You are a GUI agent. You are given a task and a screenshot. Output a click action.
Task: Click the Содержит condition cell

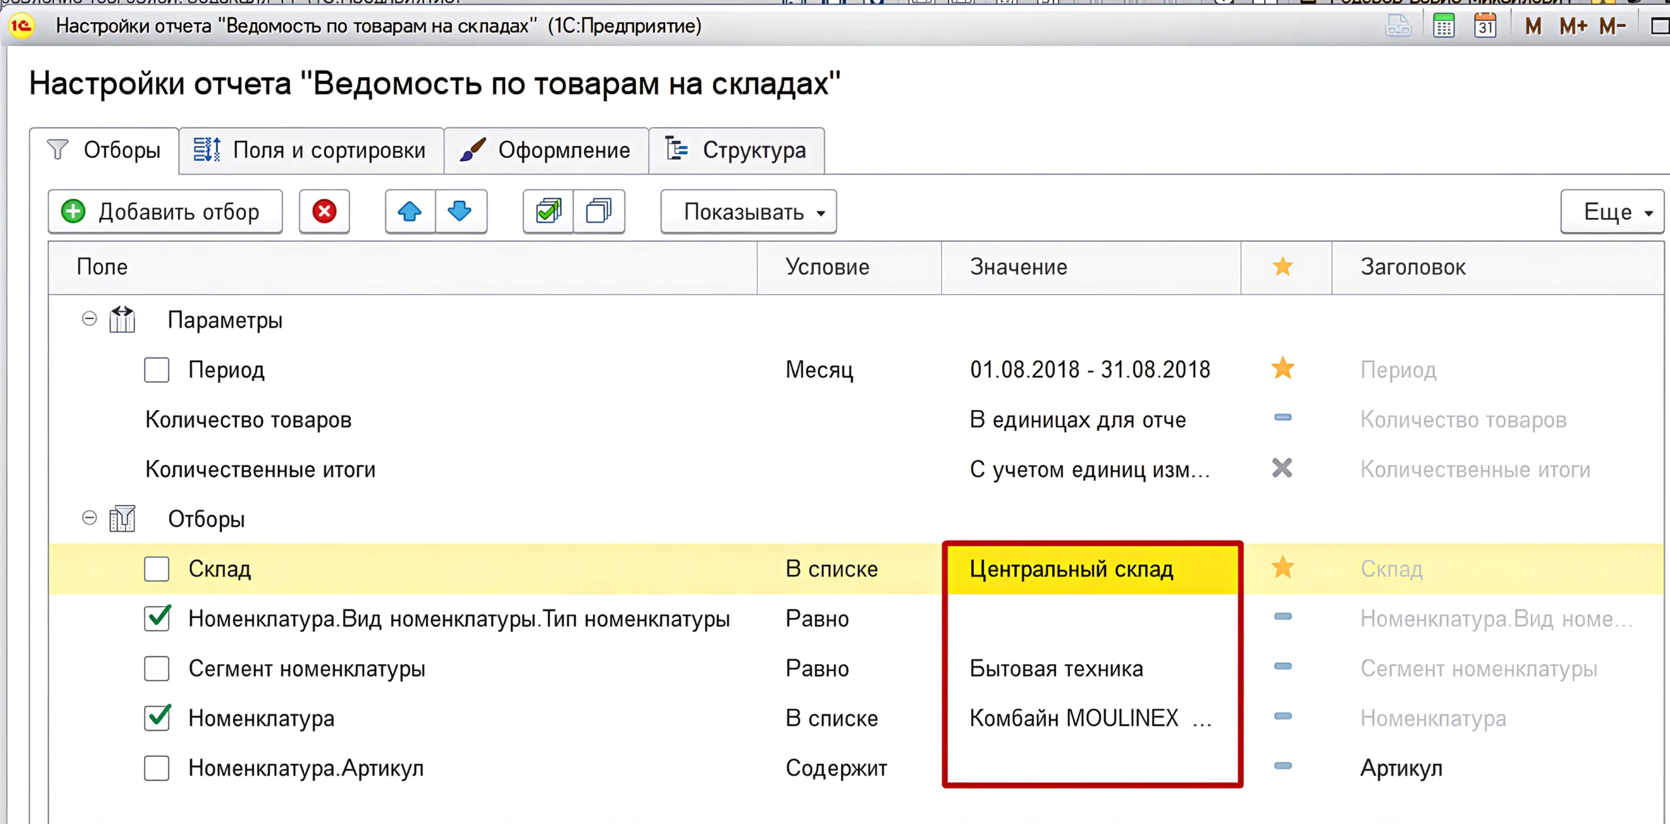pos(849,768)
